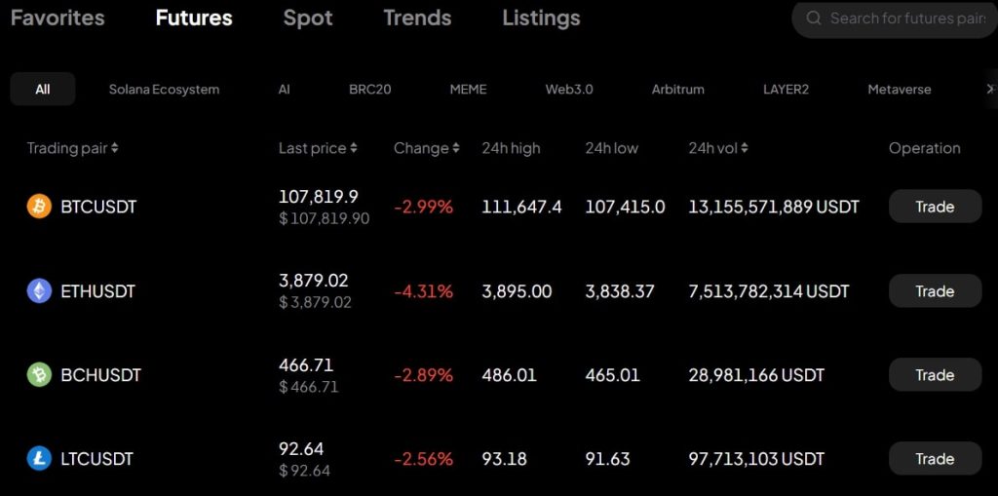Click the Litecoin coin icon

click(x=39, y=459)
